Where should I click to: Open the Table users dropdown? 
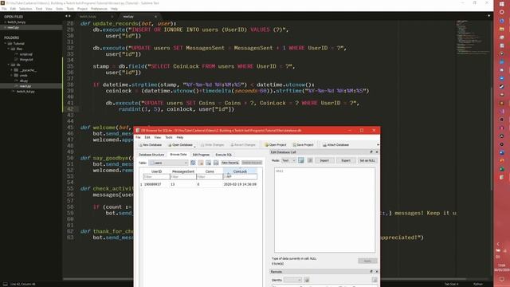[x=168, y=163]
